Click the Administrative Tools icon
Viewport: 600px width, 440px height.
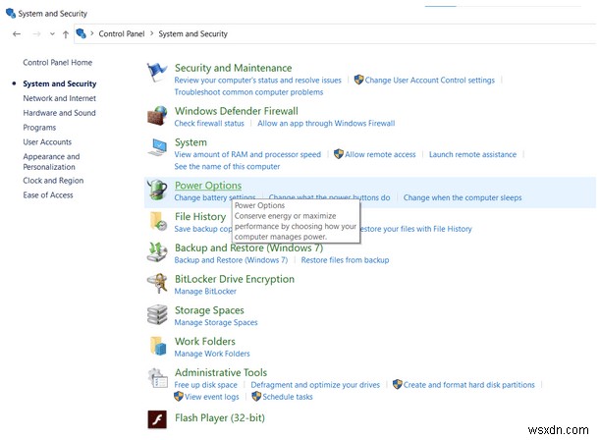(157, 378)
